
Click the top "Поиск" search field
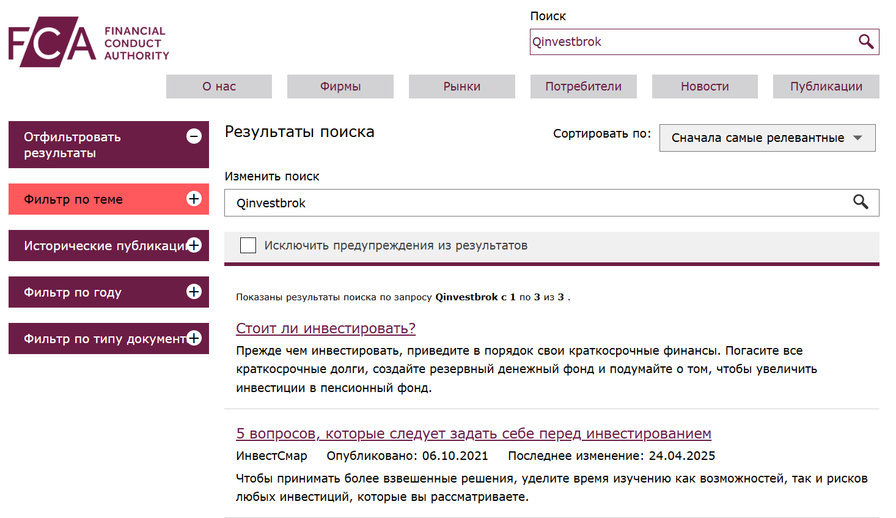tap(672, 42)
